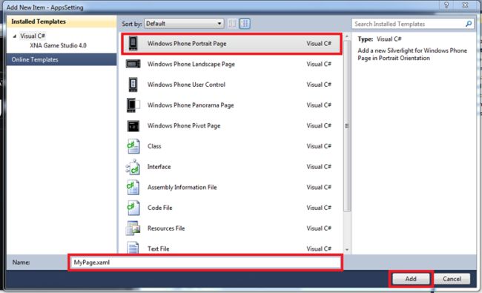Viewport: 482px width, 293px height.
Task: Select the Class template icon
Action: pyautogui.click(x=133, y=146)
